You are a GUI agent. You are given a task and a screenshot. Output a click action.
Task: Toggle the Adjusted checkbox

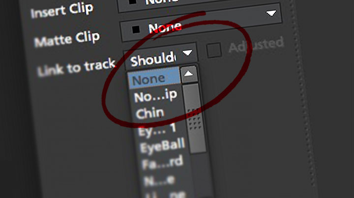coord(214,50)
